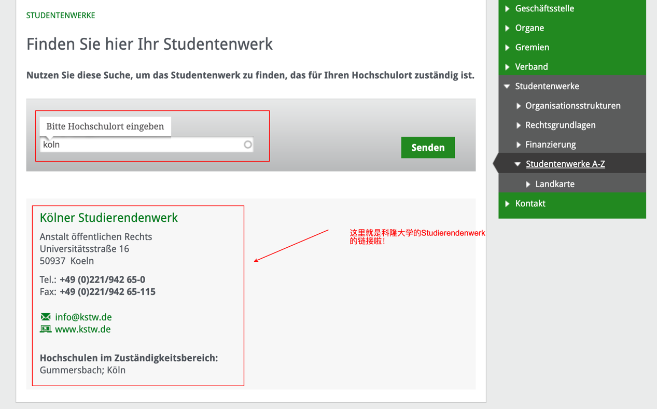Click the text Gummersbach; Köln

pos(82,370)
